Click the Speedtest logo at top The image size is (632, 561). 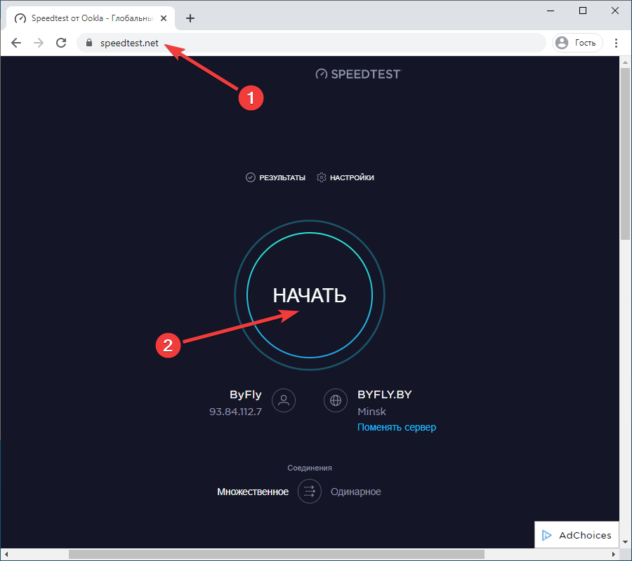[x=357, y=74]
